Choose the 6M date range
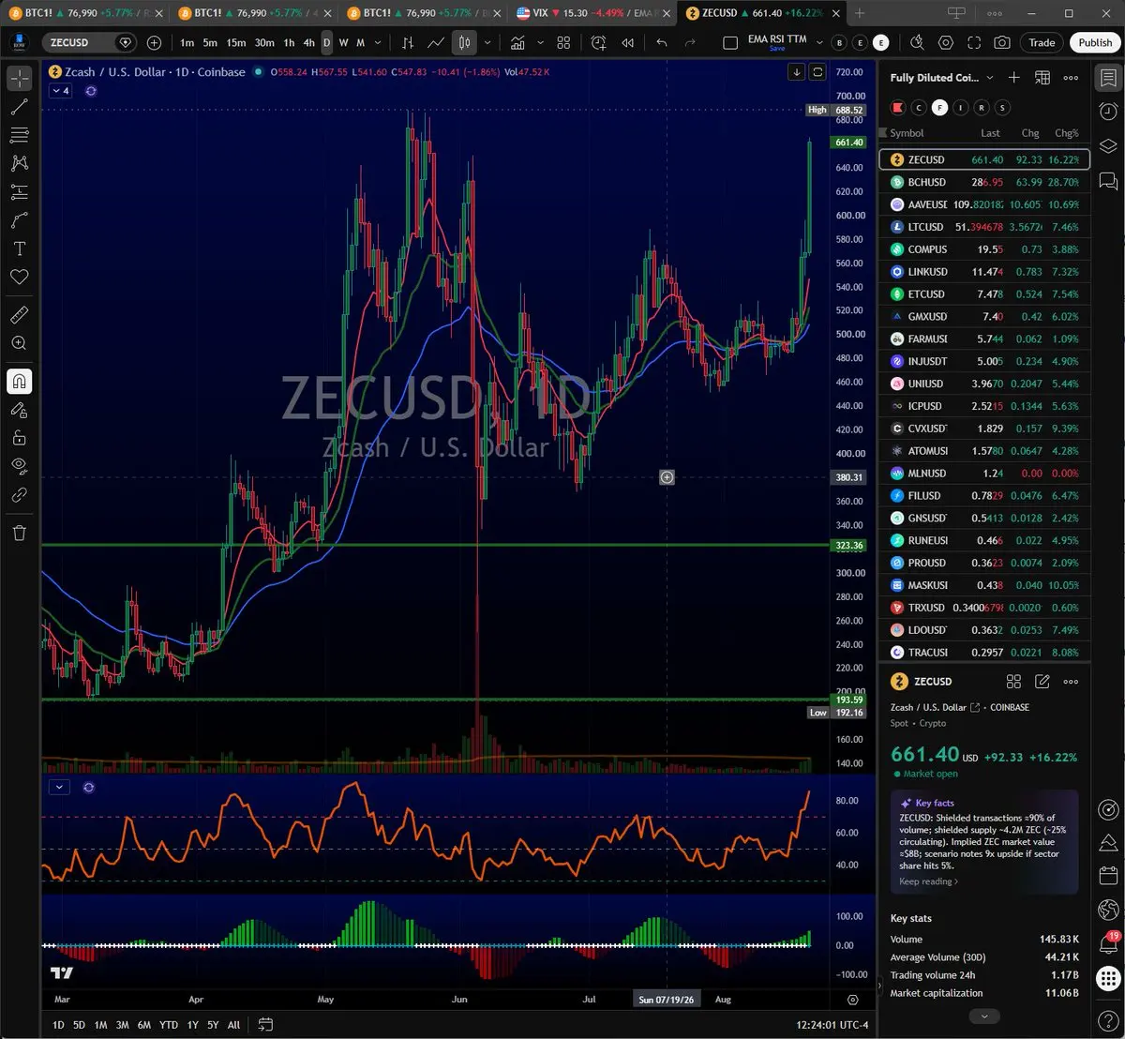This screenshot has height=1039, width=1125. pos(144,1025)
